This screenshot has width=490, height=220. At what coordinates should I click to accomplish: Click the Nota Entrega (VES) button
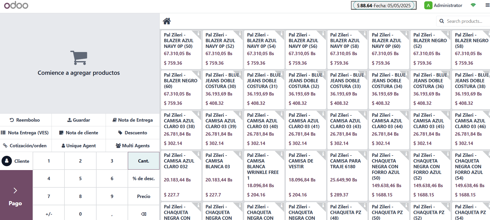26,133
